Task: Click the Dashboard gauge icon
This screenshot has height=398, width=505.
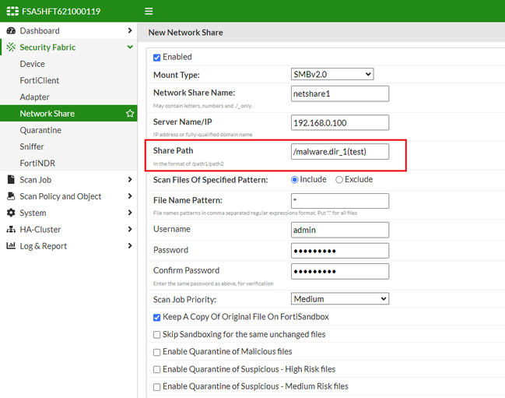Action: 11,31
